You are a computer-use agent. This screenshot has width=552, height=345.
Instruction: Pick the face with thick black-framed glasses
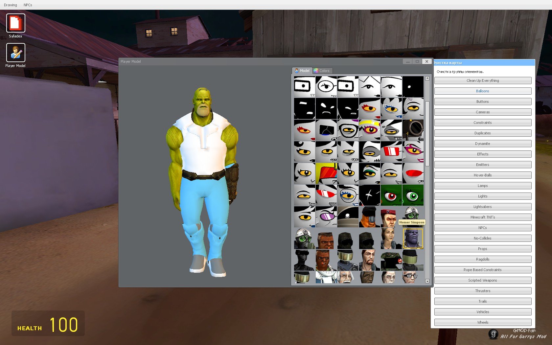click(x=348, y=130)
